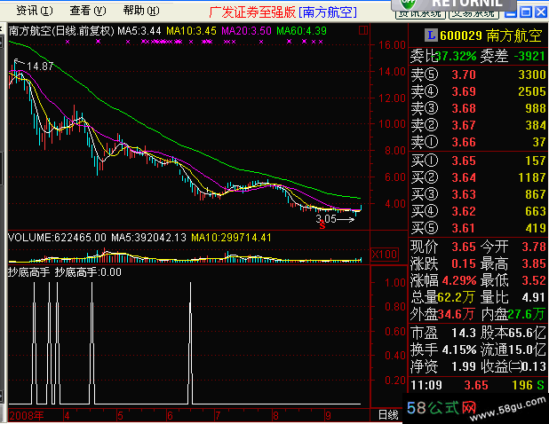Image resolution: width=549 pixels, height=424 pixels.
Task: Click month 7 on the timeline
Action: pyautogui.click(x=218, y=416)
